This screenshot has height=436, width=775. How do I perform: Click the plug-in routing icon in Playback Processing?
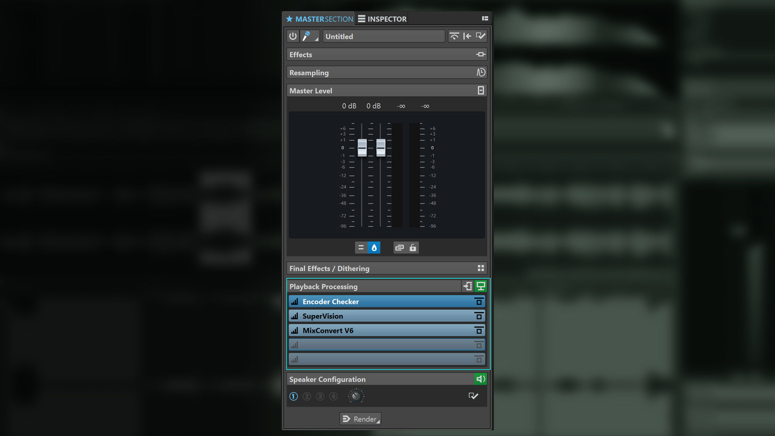coord(467,286)
